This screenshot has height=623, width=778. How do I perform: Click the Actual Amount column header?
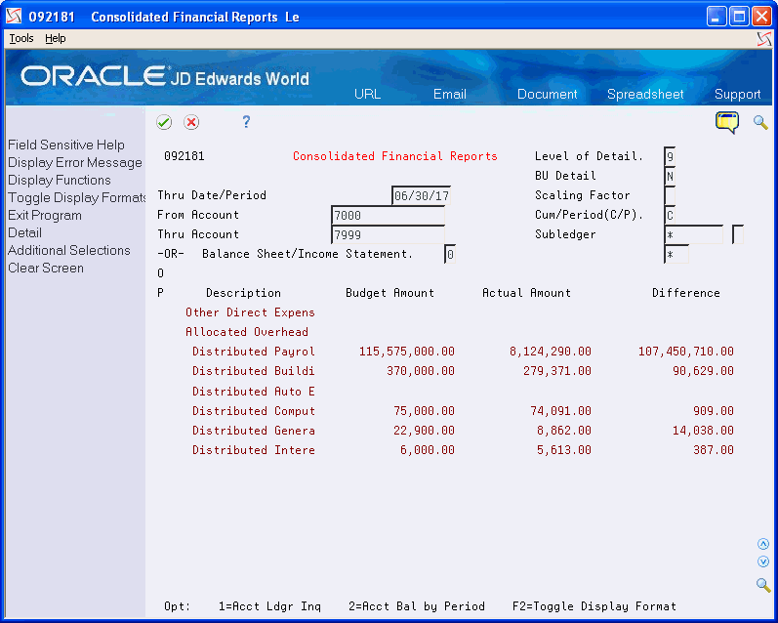click(526, 293)
